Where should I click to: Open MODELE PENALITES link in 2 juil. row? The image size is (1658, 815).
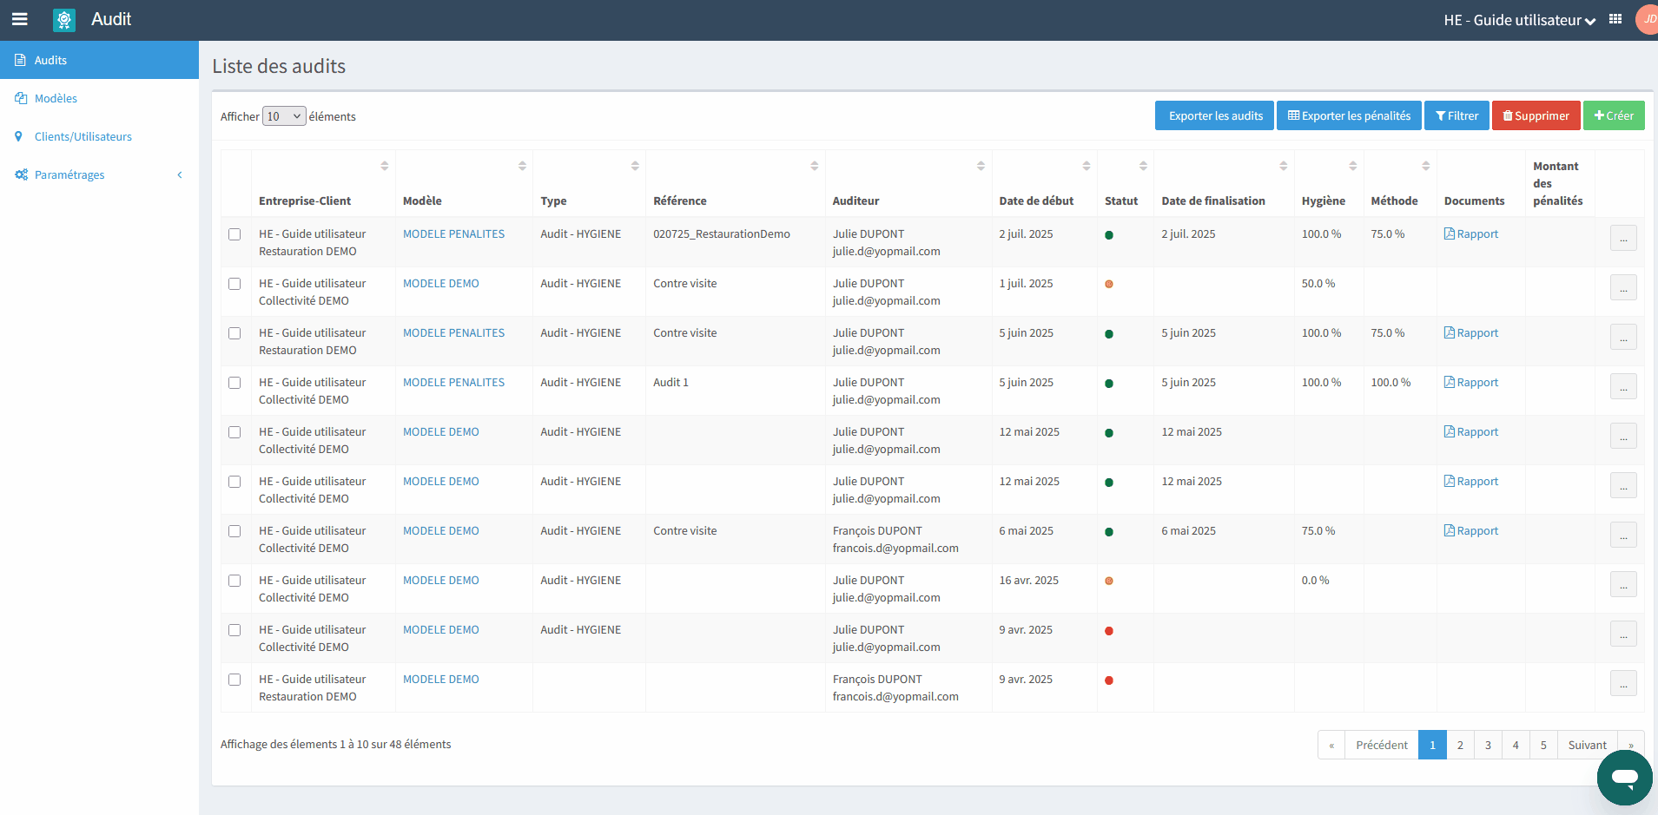click(453, 234)
